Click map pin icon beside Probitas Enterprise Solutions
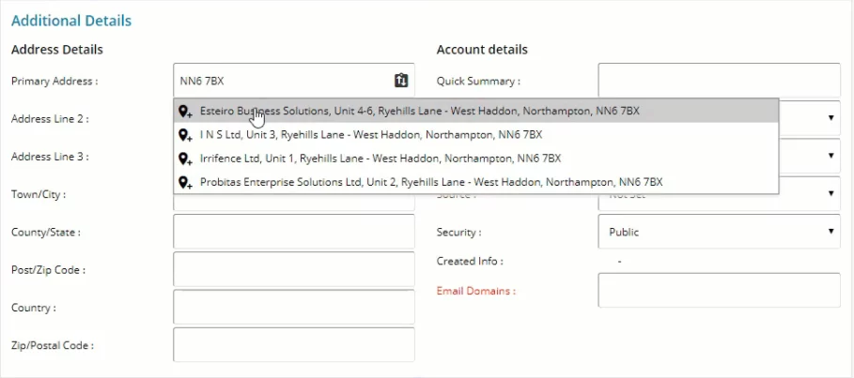Viewport: 854px width, 378px height. point(185,182)
